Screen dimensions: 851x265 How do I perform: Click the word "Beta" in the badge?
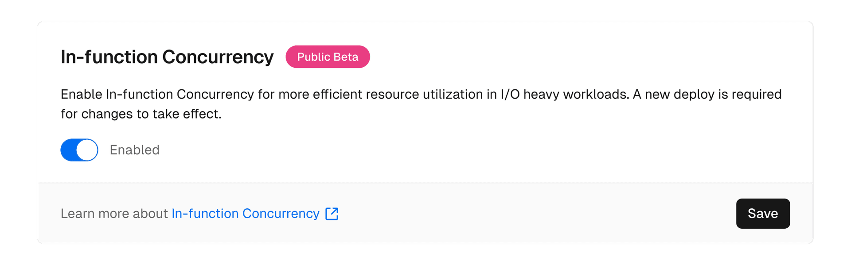coord(346,57)
